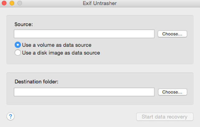Click the empty title bar area right of the title
Screen dimensions: 200x127
tap(162, 3)
